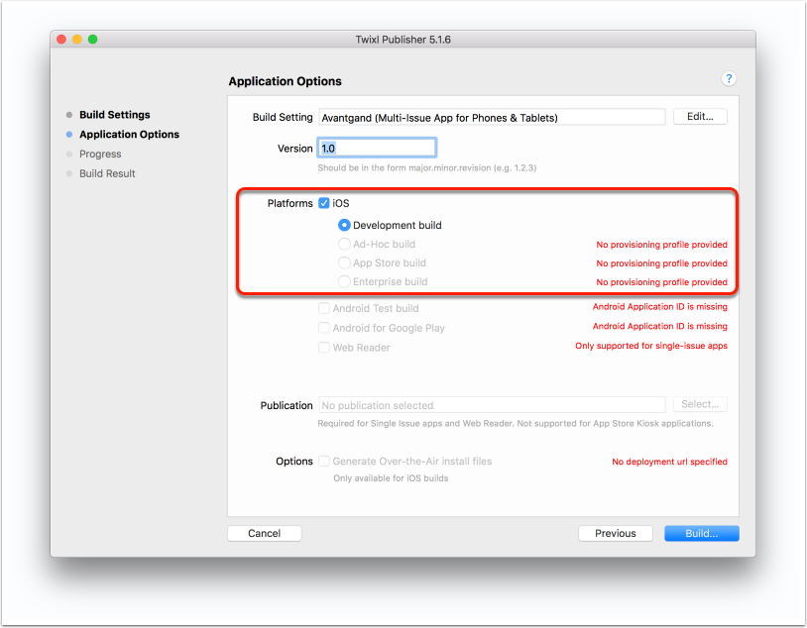Click the 'Twixl Publisher 5.1.6' window title
Screen dimensions: 807x628
pyautogui.click(x=403, y=40)
